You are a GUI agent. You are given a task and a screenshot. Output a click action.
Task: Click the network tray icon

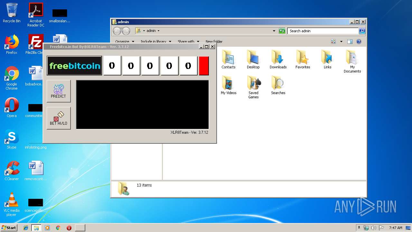click(366, 228)
